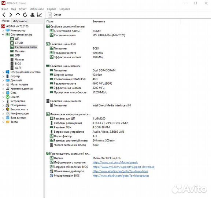Open the MSI support download link

[x=123, y=167]
